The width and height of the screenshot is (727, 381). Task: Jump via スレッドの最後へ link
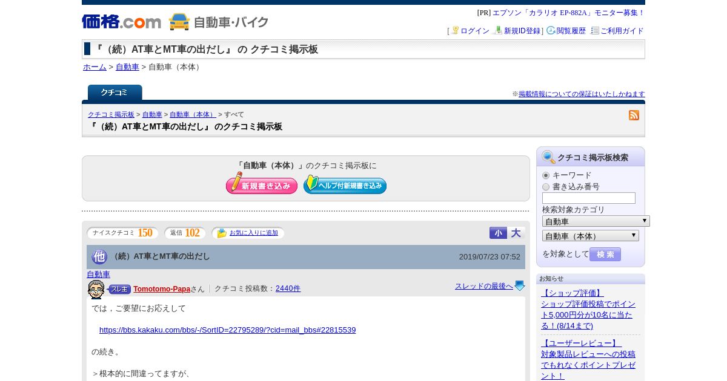point(484,286)
